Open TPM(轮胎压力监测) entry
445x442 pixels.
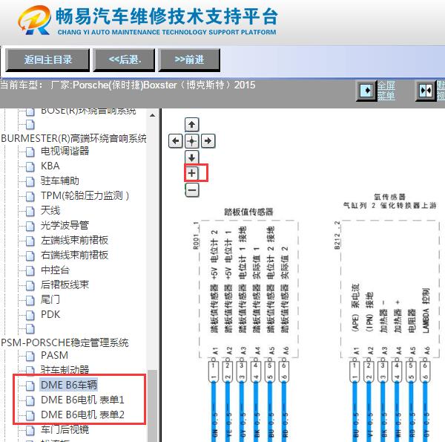(x=85, y=195)
